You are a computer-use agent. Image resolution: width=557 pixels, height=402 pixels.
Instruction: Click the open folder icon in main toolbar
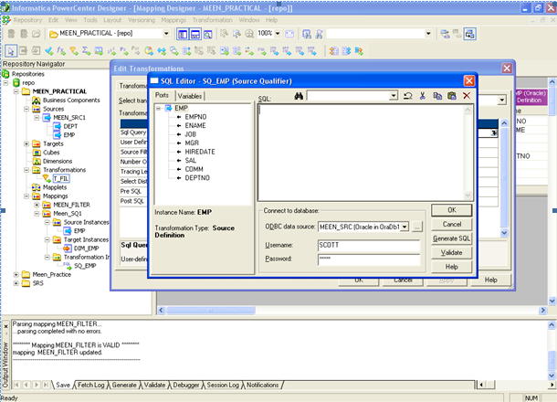pyautogui.click(x=37, y=34)
